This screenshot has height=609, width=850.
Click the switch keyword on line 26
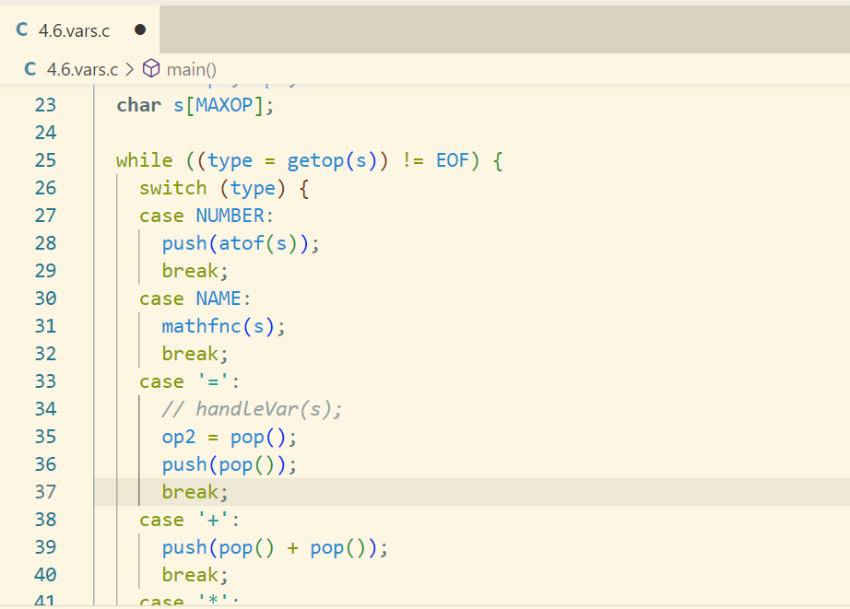tap(172, 188)
